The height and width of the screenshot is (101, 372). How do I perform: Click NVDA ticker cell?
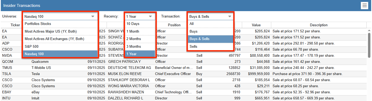(x=7, y=55)
